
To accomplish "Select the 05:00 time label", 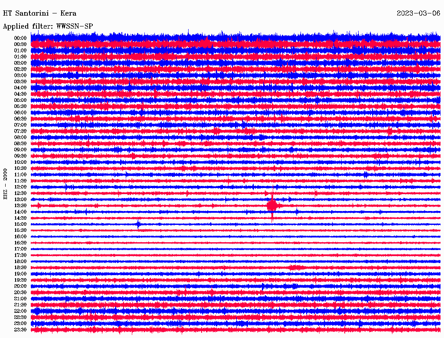I will [x=20, y=100].
